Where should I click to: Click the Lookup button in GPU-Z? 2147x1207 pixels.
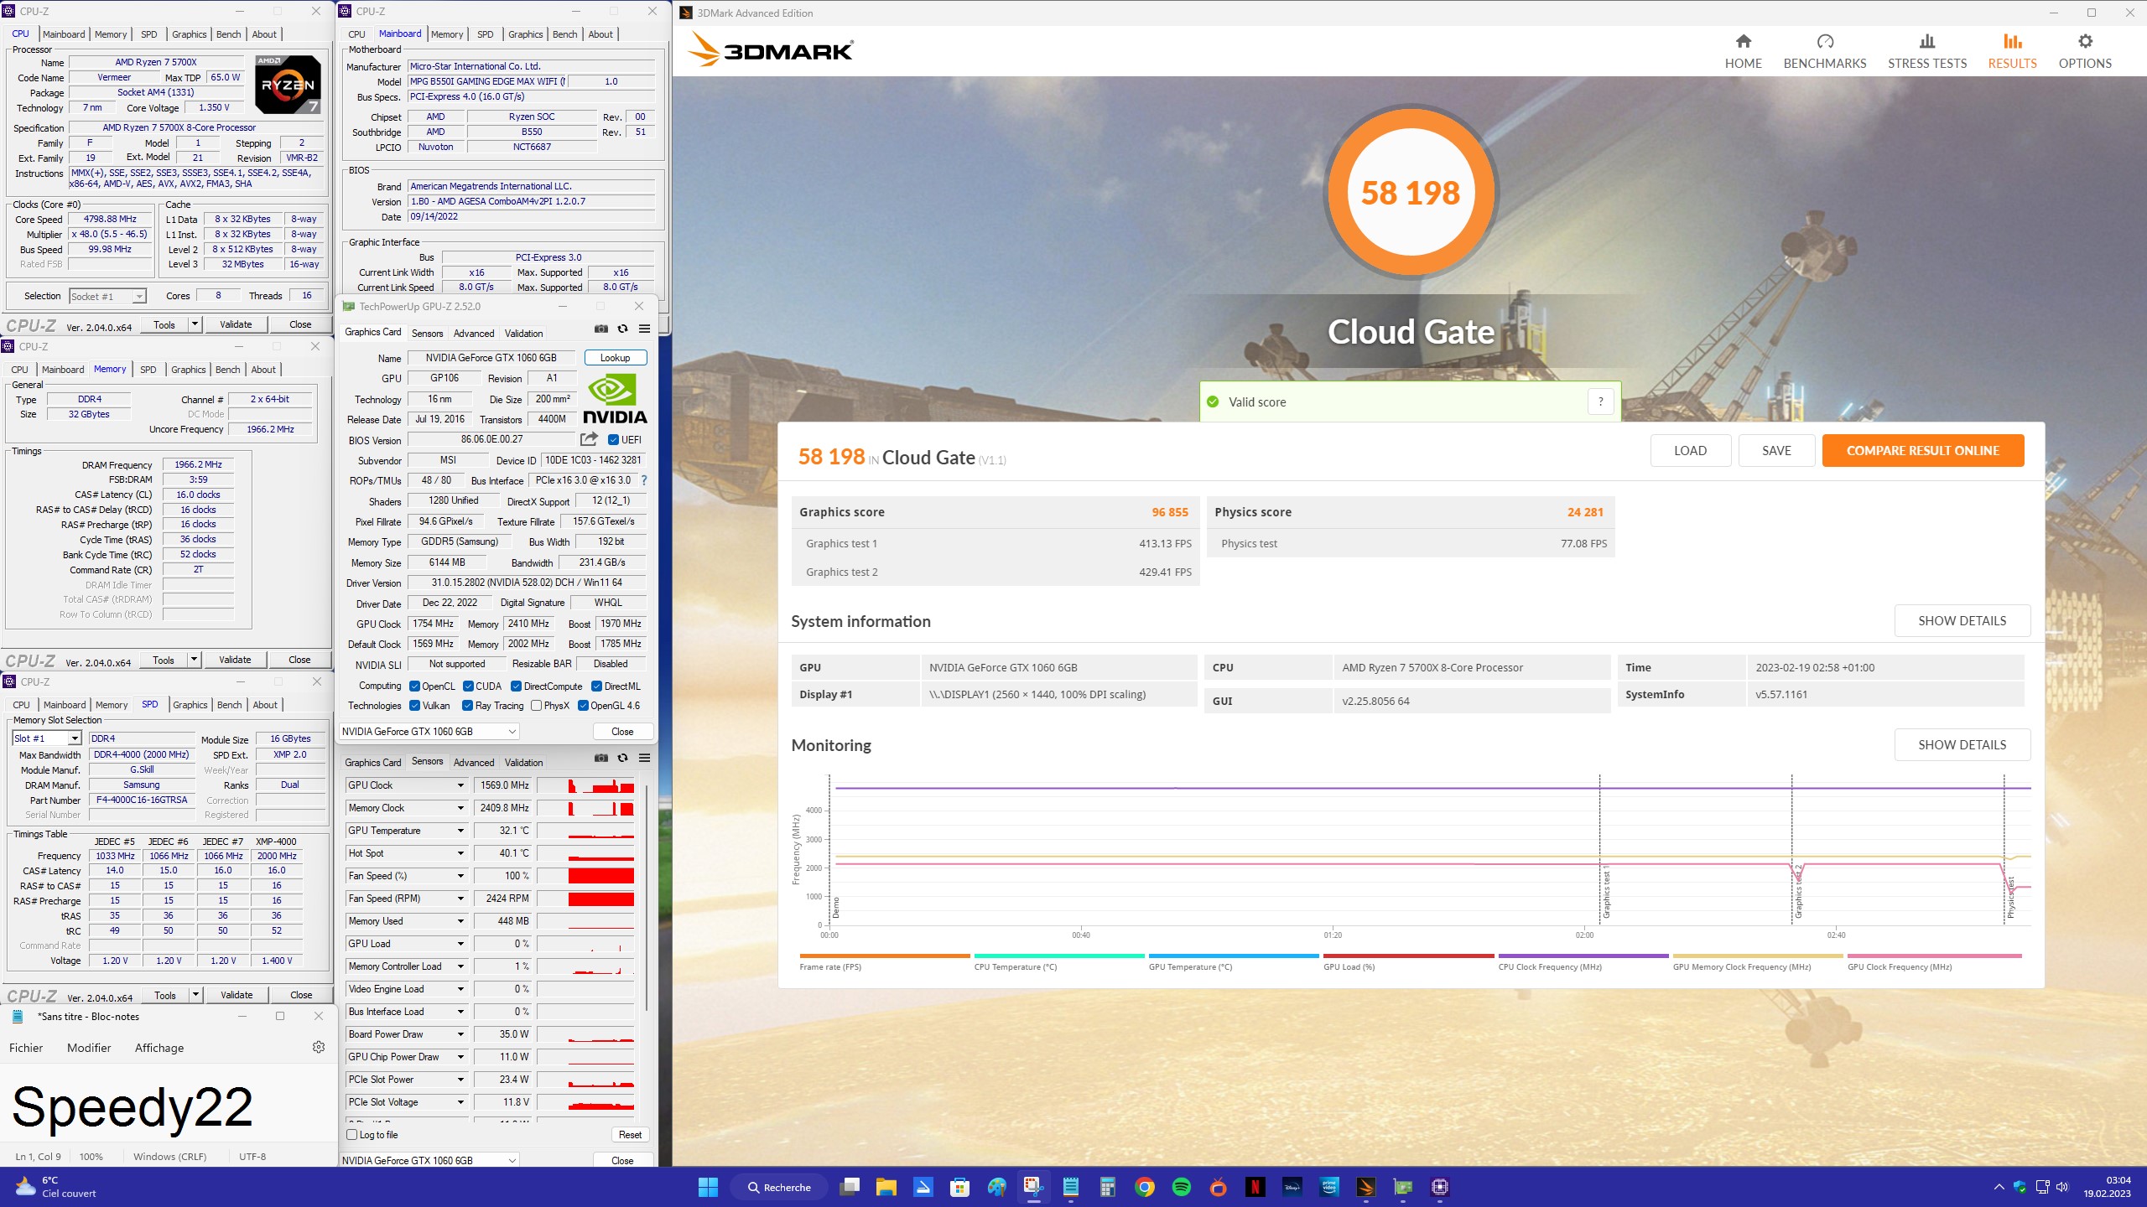[x=615, y=357]
